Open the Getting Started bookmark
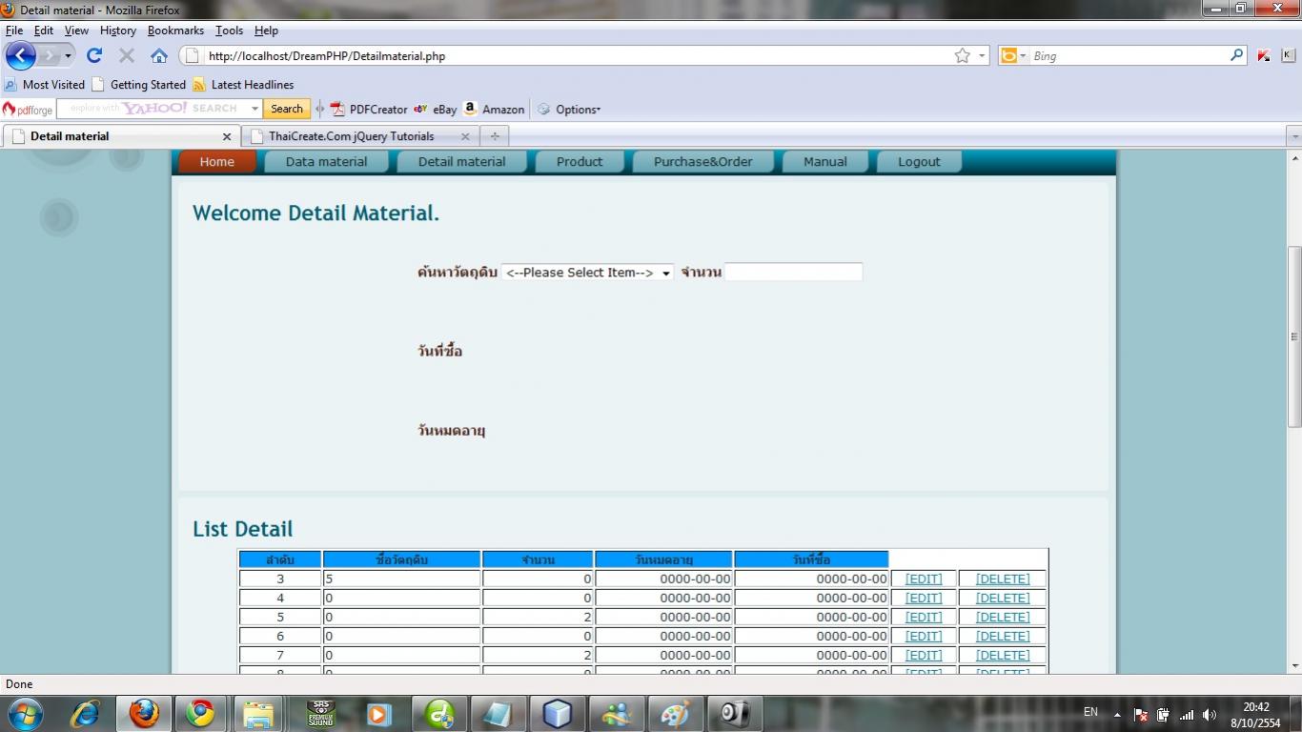The image size is (1302, 732). coord(139,85)
